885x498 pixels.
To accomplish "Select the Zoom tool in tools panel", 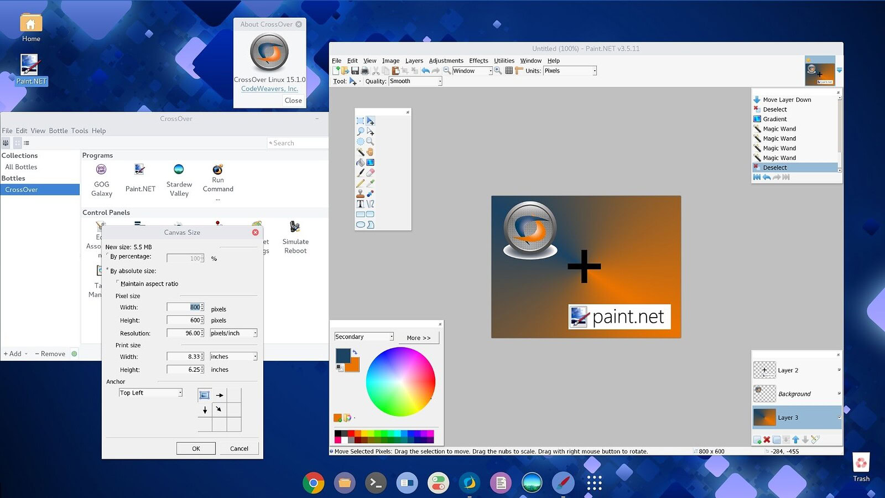I will [371, 142].
